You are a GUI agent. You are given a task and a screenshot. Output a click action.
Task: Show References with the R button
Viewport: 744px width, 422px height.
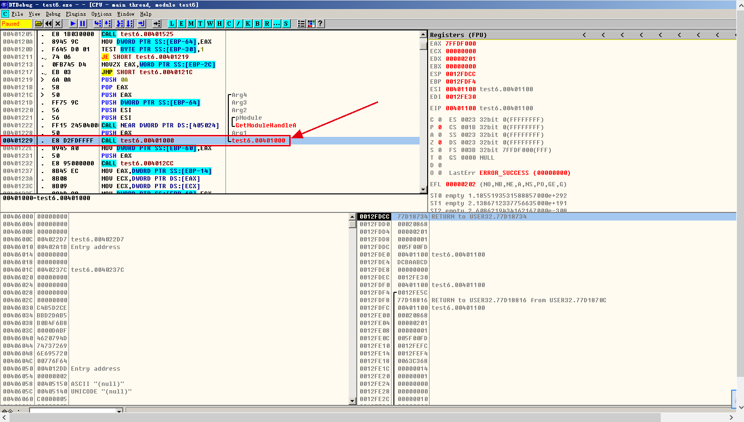click(x=267, y=23)
